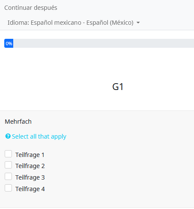Click the Mehrfach question title
This screenshot has width=194, height=209.
tap(18, 122)
